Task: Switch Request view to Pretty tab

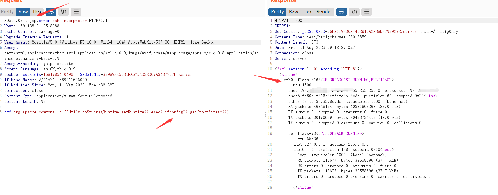Action: pos(7,11)
